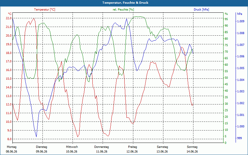248x155 pixels.
Task: Click the 25 humidity axis value
Action: coord(227,110)
